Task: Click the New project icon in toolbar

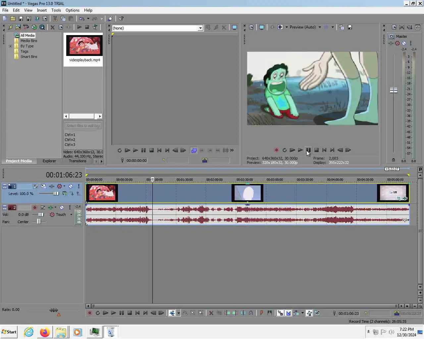Action: pyautogui.click(x=5, y=19)
